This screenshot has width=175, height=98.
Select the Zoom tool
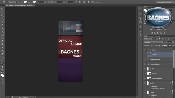click(2, 70)
